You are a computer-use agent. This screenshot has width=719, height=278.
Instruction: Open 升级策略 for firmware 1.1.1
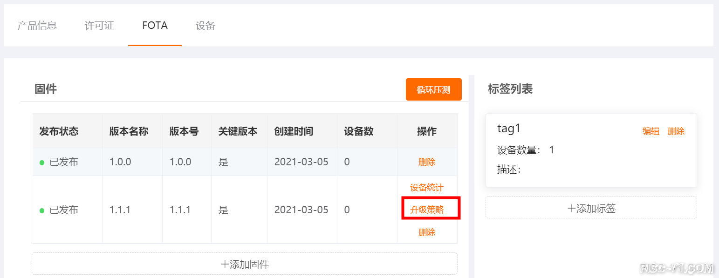point(427,210)
